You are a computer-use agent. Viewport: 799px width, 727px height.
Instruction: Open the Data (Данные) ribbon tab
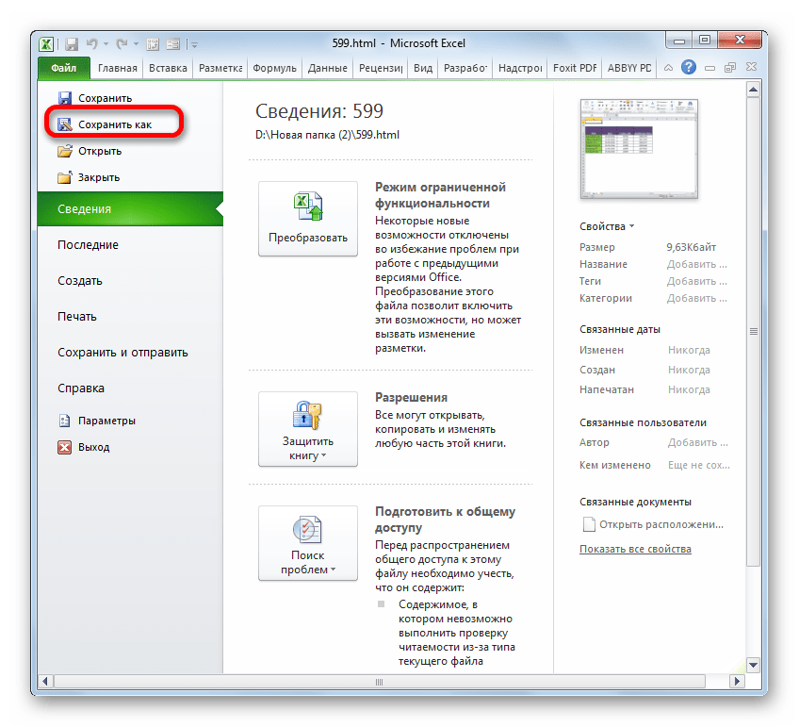pyautogui.click(x=327, y=68)
